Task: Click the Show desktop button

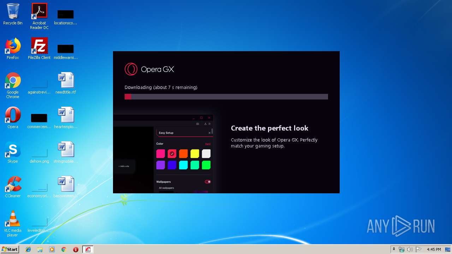Action: click(x=448, y=249)
